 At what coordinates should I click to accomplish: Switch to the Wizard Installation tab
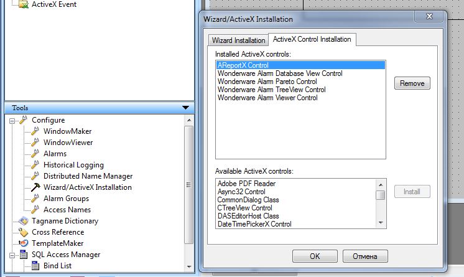click(239, 40)
